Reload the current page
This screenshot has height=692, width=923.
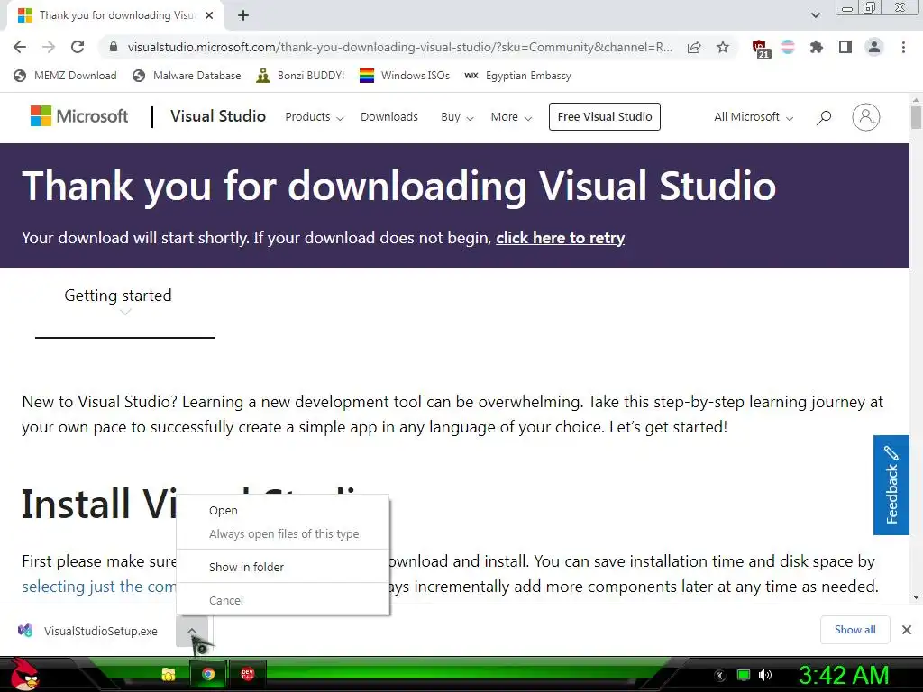click(78, 47)
